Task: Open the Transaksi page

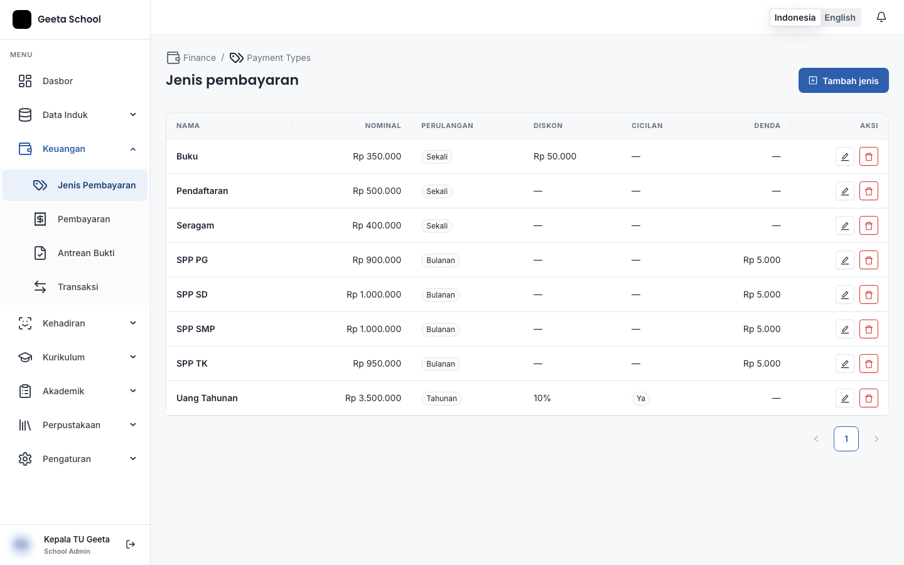Action: [75, 287]
